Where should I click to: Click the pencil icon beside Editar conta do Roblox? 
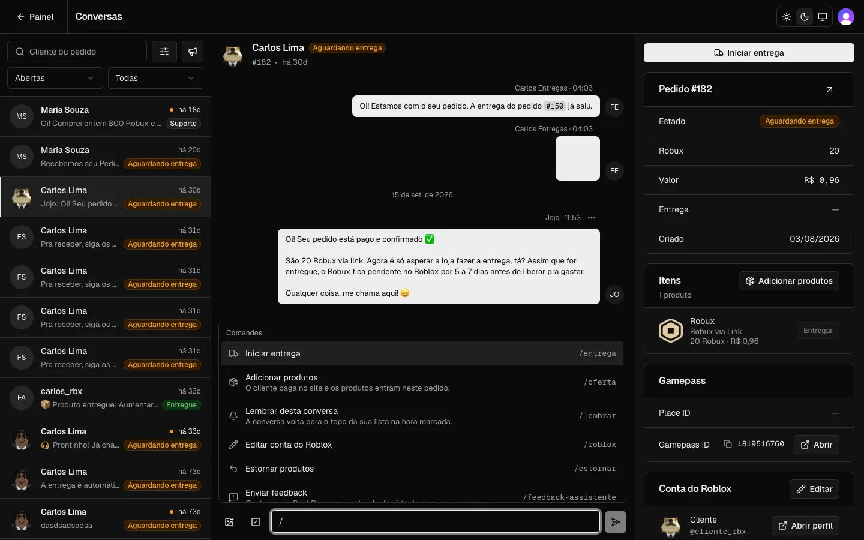(x=233, y=445)
